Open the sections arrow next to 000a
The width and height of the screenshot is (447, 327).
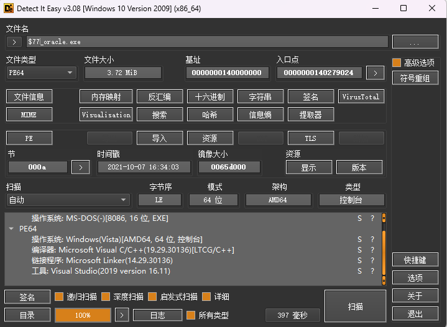(x=80, y=167)
